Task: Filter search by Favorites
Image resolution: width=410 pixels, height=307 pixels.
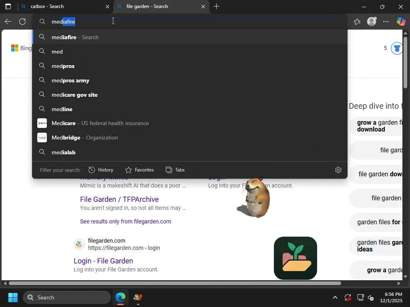Action: [x=139, y=170]
